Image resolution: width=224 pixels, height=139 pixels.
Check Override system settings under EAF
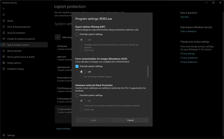[77, 34]
